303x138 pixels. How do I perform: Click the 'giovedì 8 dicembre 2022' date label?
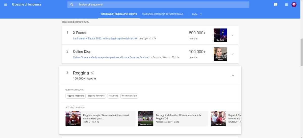coord(75,22)
